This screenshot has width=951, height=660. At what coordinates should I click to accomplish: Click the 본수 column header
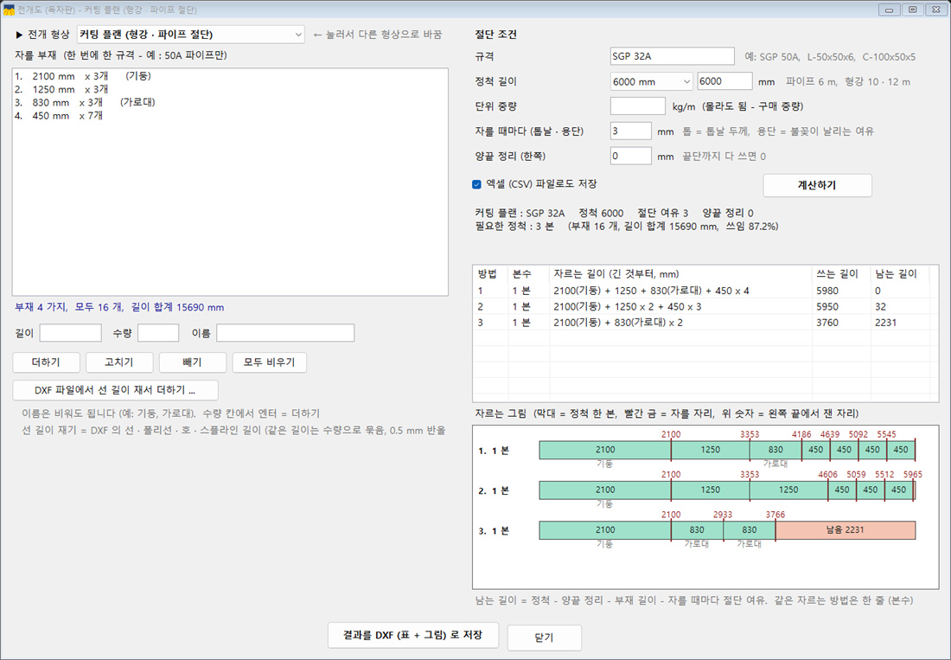(529, 274)
